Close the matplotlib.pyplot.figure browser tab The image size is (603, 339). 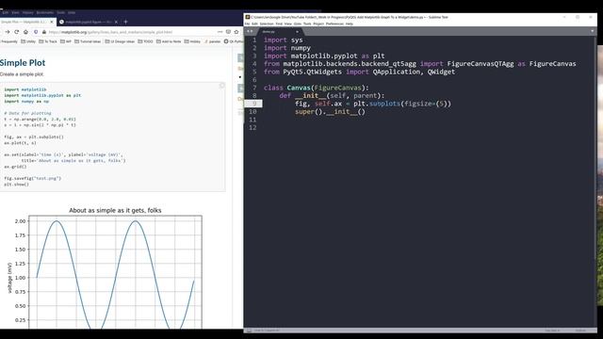pyautogui.click(x=116, y=22)
